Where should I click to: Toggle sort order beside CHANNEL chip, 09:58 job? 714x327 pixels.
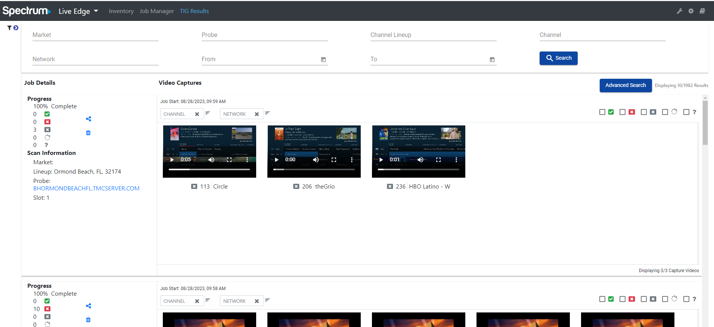(208, 300)
